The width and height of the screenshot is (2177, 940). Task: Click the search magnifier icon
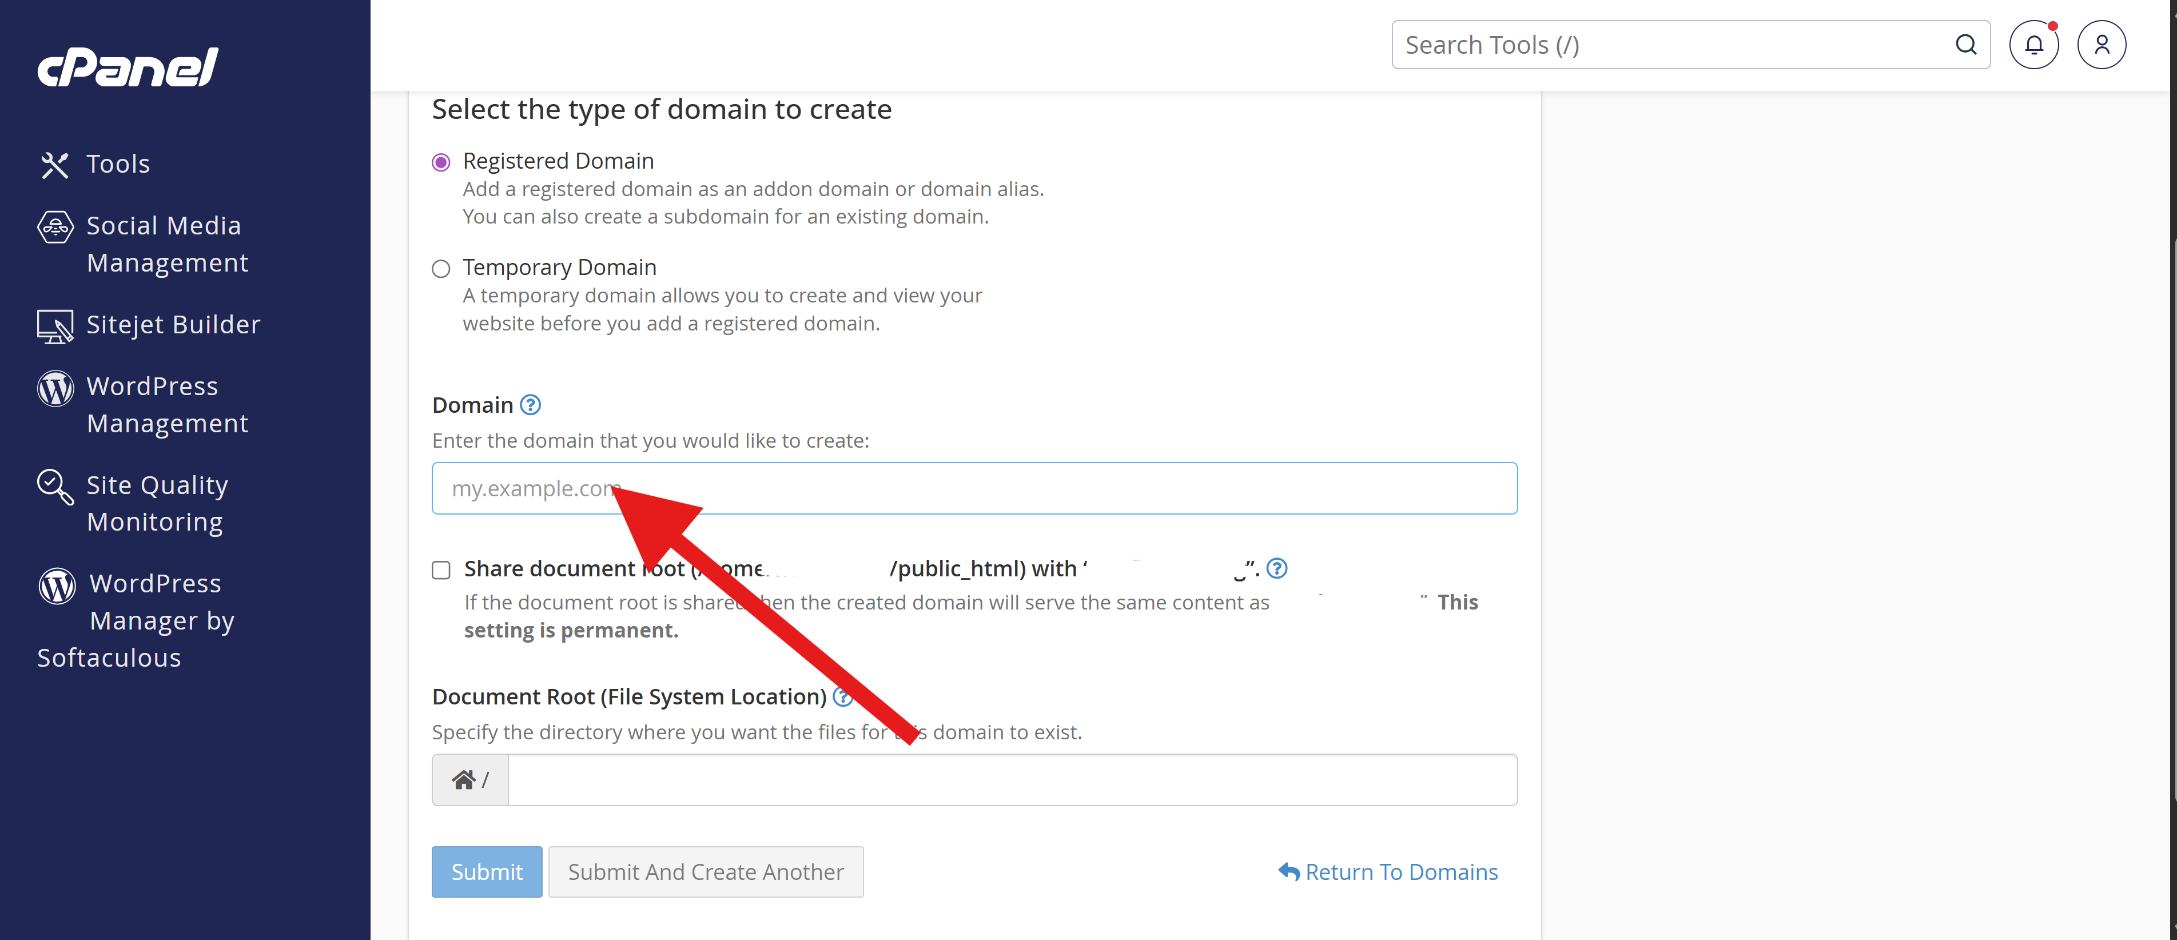click(1966, 45)
